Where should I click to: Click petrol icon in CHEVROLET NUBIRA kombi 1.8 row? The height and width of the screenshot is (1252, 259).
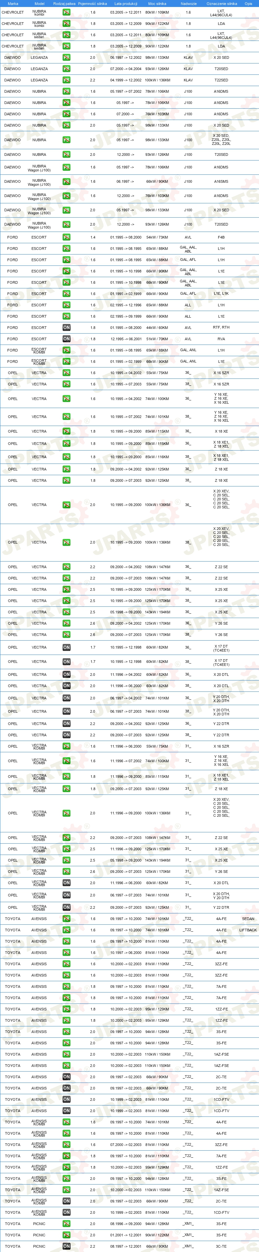pyautogui.click(x=66, y=23)
